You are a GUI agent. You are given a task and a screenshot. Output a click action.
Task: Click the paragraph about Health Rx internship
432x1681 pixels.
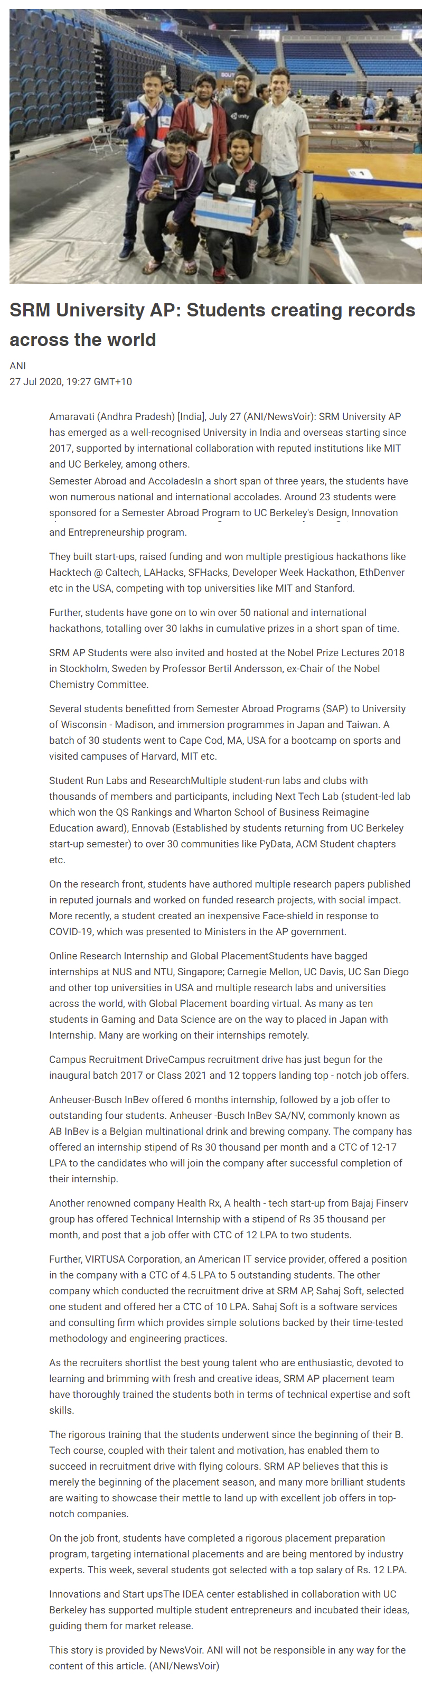228,1218
